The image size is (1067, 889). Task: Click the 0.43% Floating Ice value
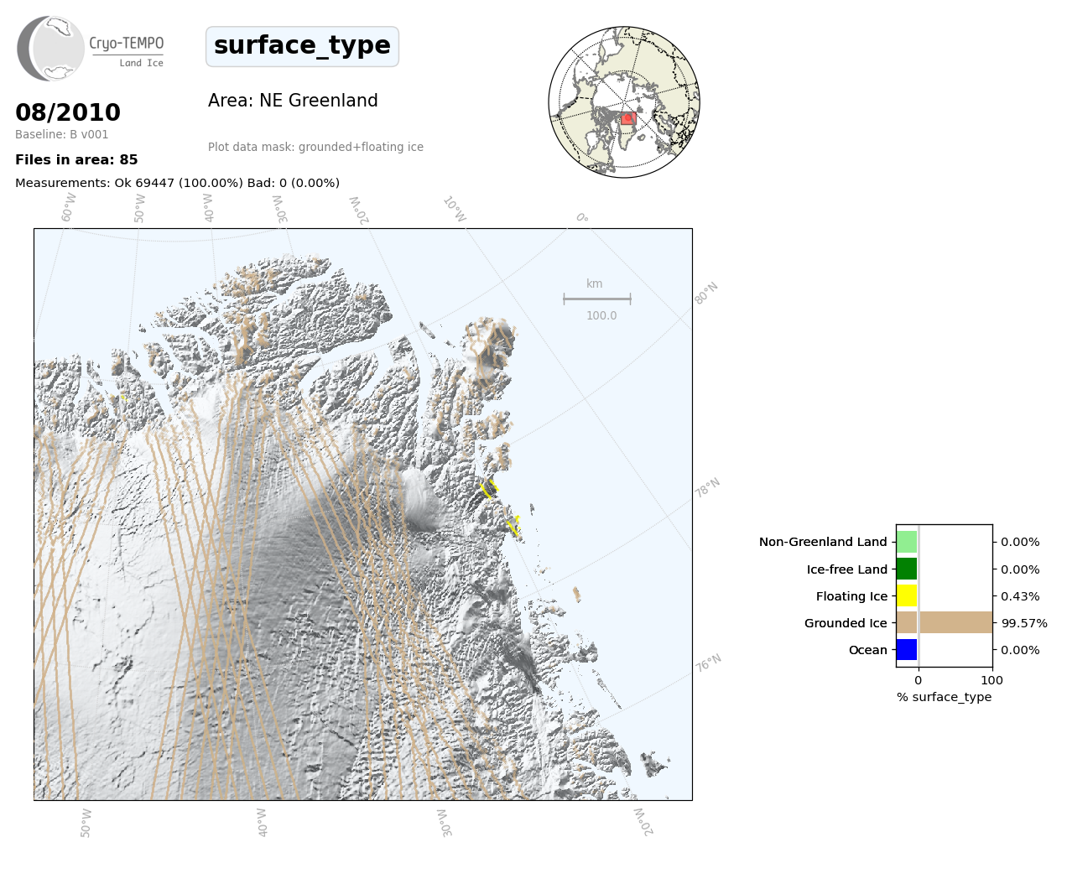tap(1020, 596)
